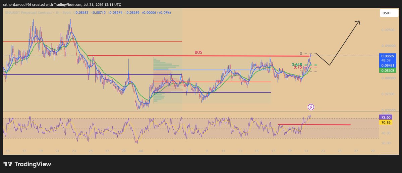Click the 7 date label on time axis
Screen dimensions: 402x173
pos(190,151)
